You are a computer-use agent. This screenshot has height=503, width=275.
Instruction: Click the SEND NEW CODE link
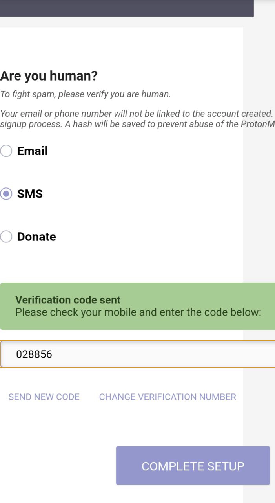coord(44,397)
